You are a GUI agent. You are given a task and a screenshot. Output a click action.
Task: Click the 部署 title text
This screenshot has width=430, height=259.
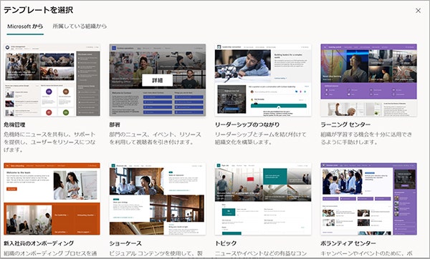[115, 124]
